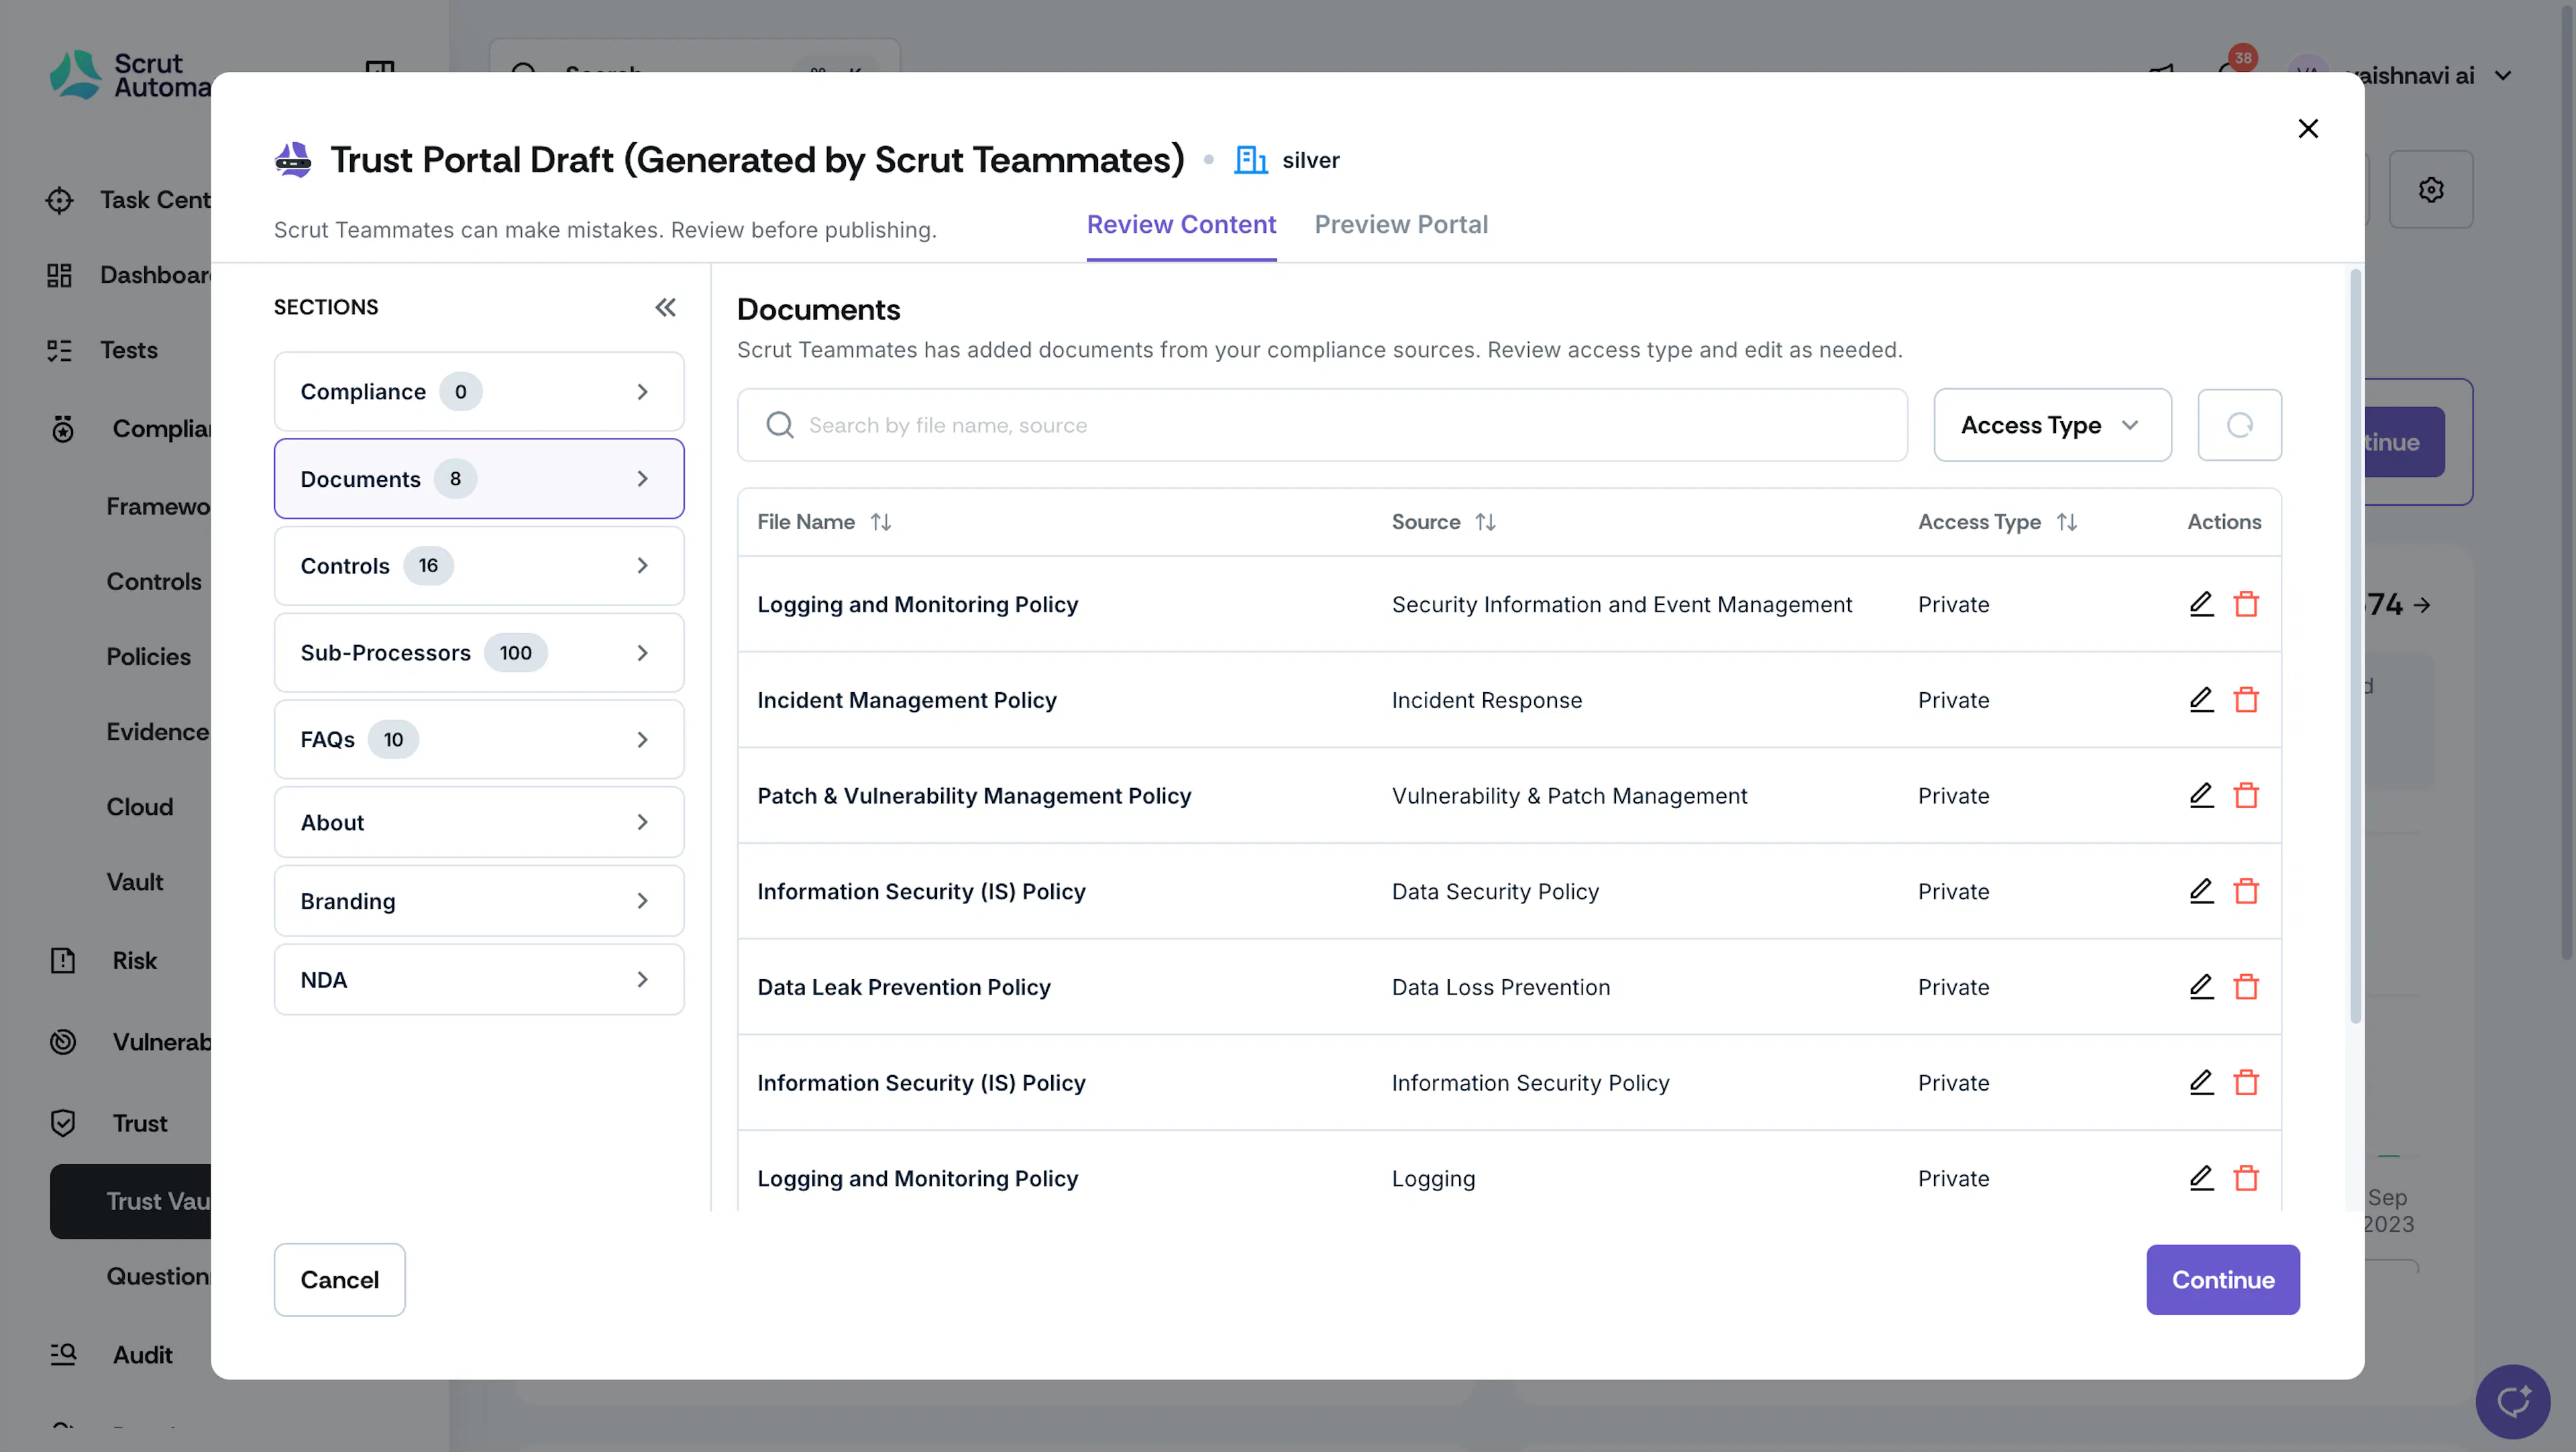Screen dimensions: 2576x1452
Task: Delete the Data Leak Prevention Policy row
Action: (2246, 987)
